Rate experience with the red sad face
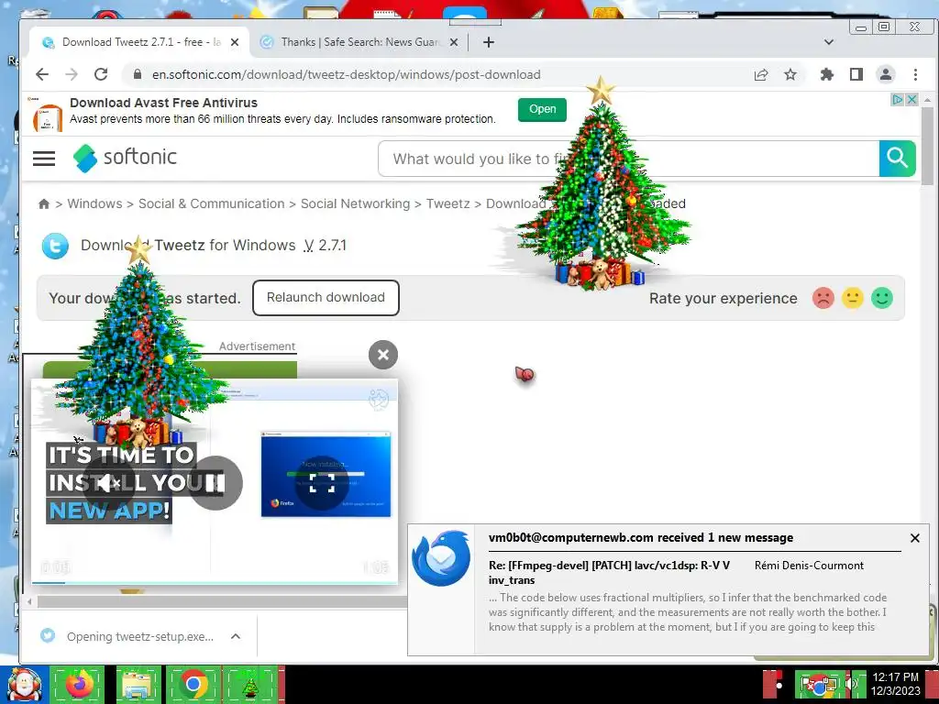This screenshot has height=704, width=939. [823, 298]
